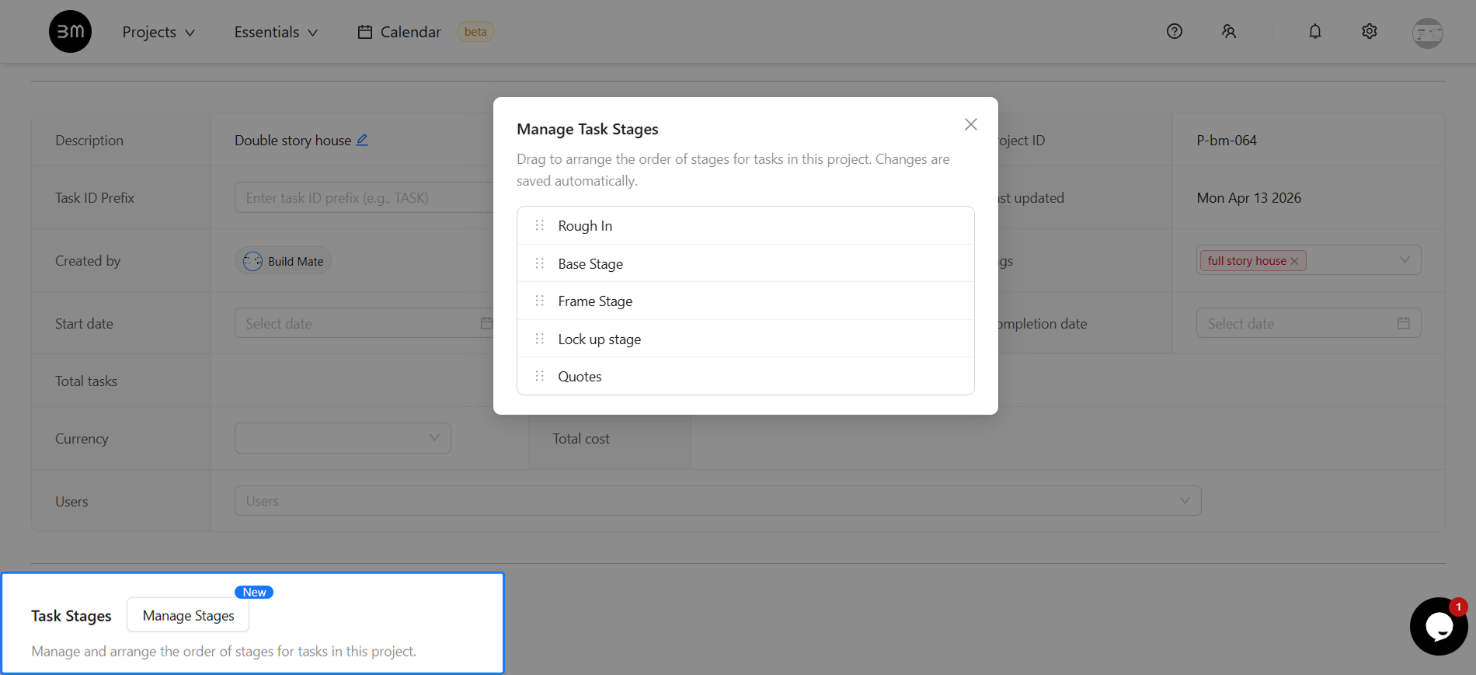The image size is (1476, 675).
Task: Open the Projects menu
Action: (158, 32)
